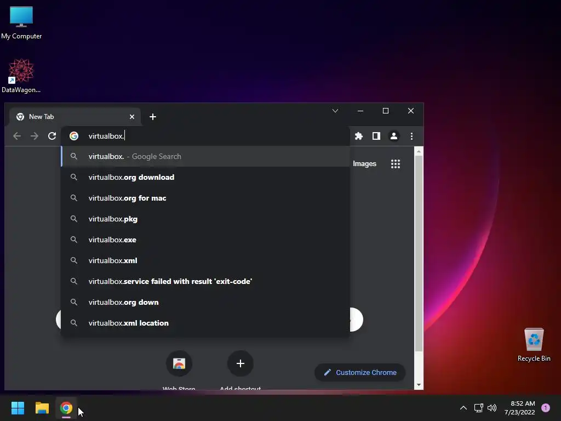561x421 pixels.
Task: Reload the current page
Action: click(x=52, y=136)
